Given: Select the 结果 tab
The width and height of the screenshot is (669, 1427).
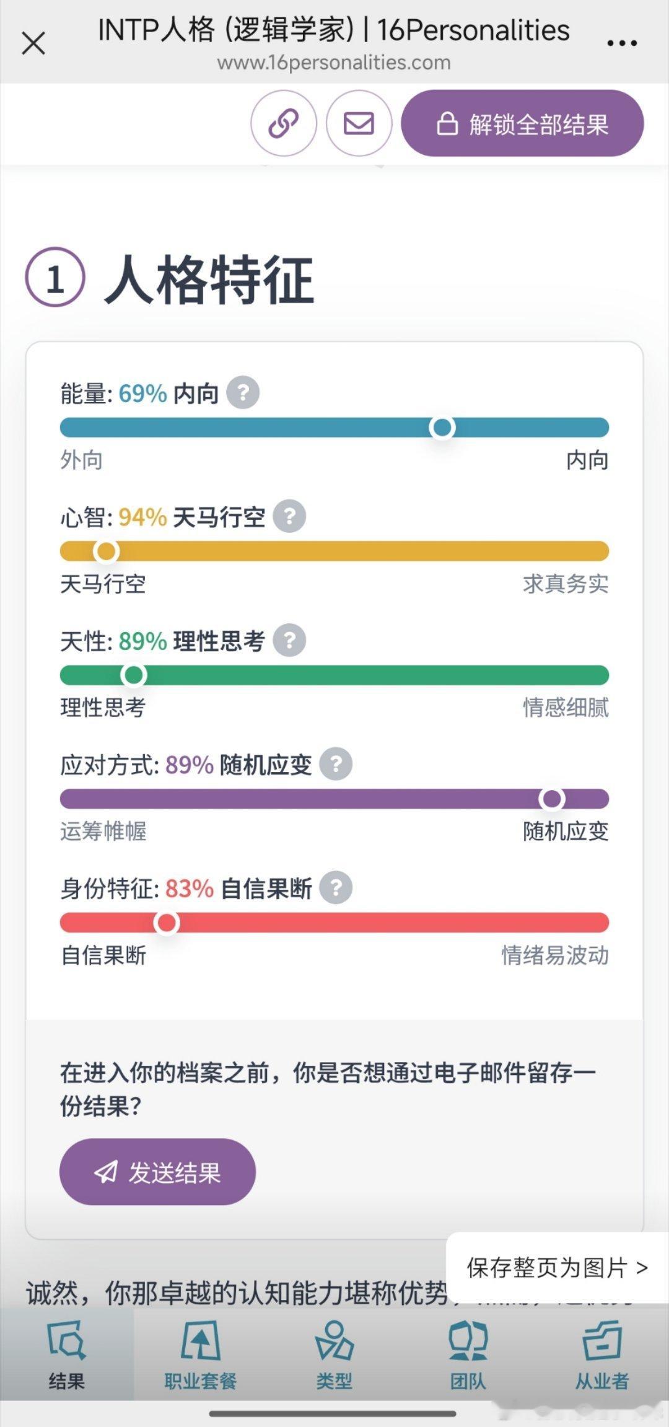Looking at the screenshot, I should coord(66,1356).
